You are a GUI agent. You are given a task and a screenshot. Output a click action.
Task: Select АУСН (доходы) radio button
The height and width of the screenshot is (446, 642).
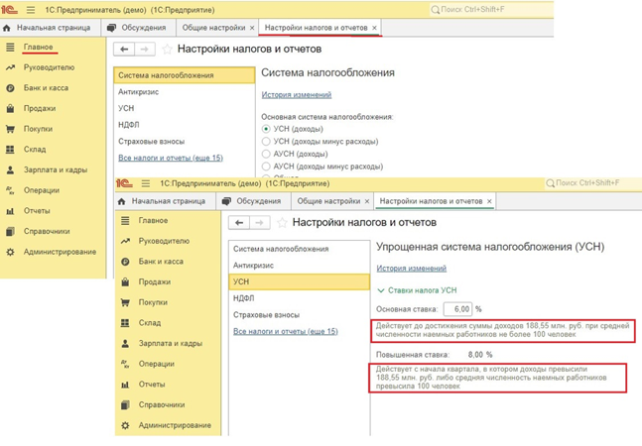click(266, 154)
